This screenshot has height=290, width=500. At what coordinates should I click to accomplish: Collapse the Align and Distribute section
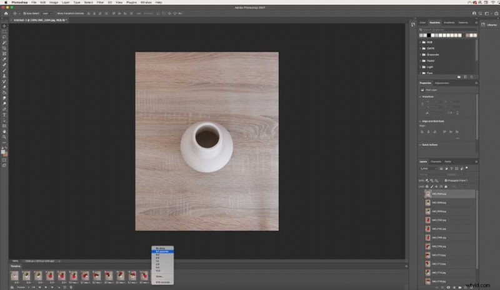[x=420, y=121]
